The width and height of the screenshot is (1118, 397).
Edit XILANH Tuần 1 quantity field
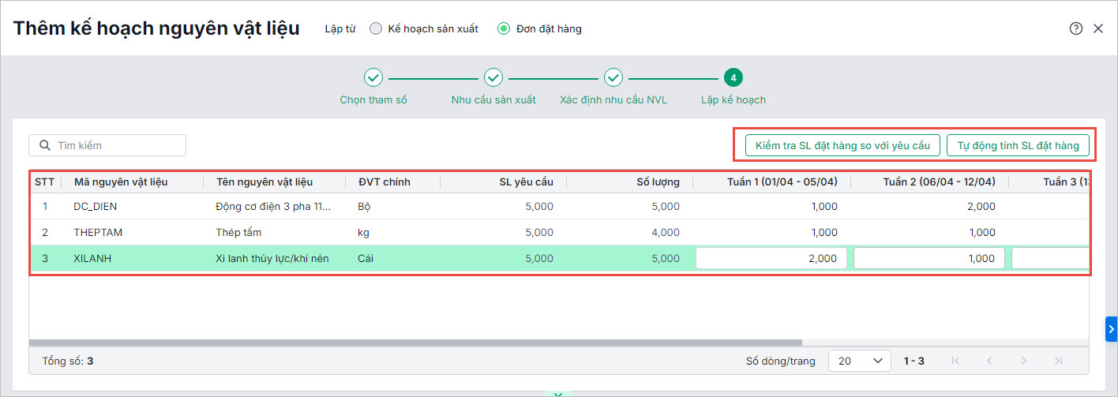(771, 258)
